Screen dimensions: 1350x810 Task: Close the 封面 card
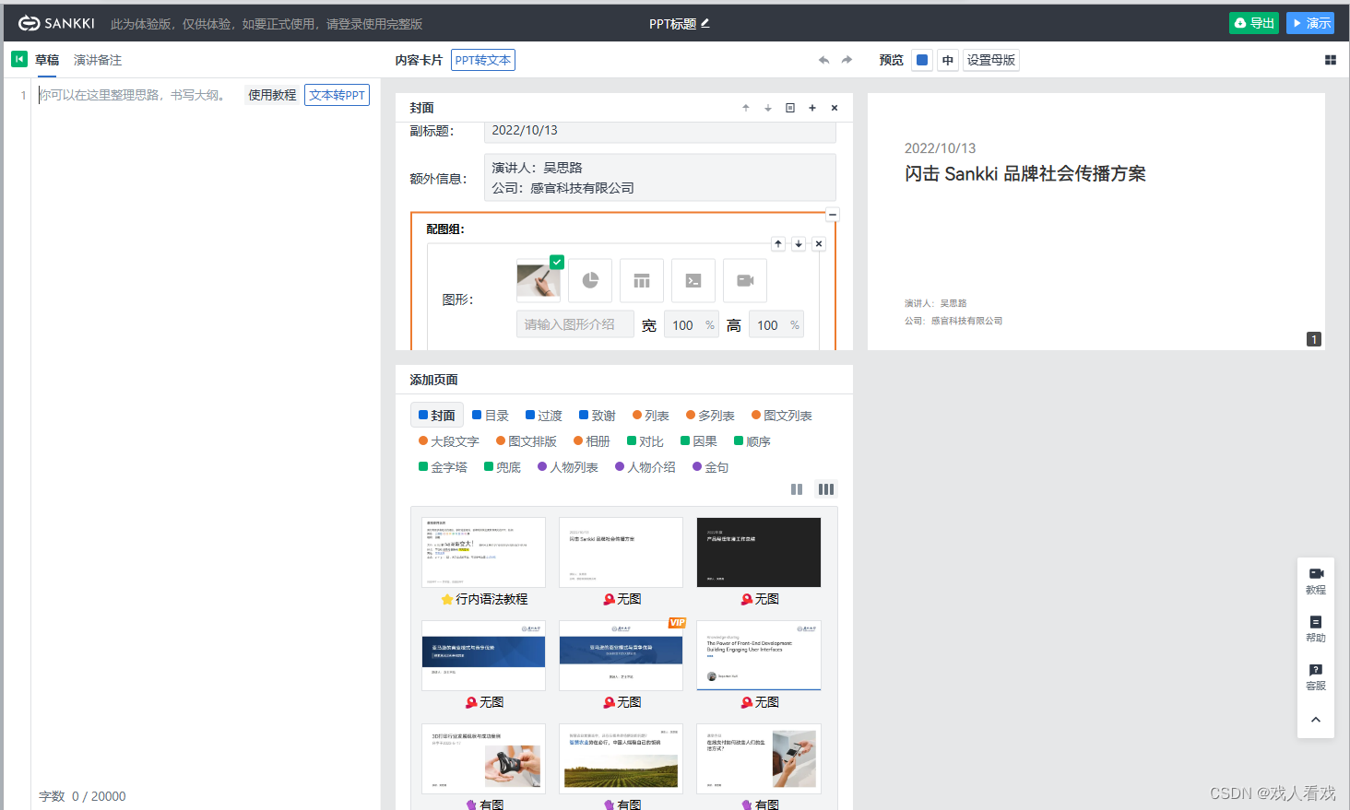tap(835, 108)
